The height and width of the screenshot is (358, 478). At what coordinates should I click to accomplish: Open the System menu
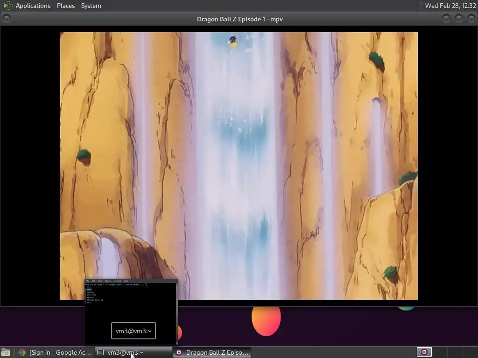pos(91,6)
